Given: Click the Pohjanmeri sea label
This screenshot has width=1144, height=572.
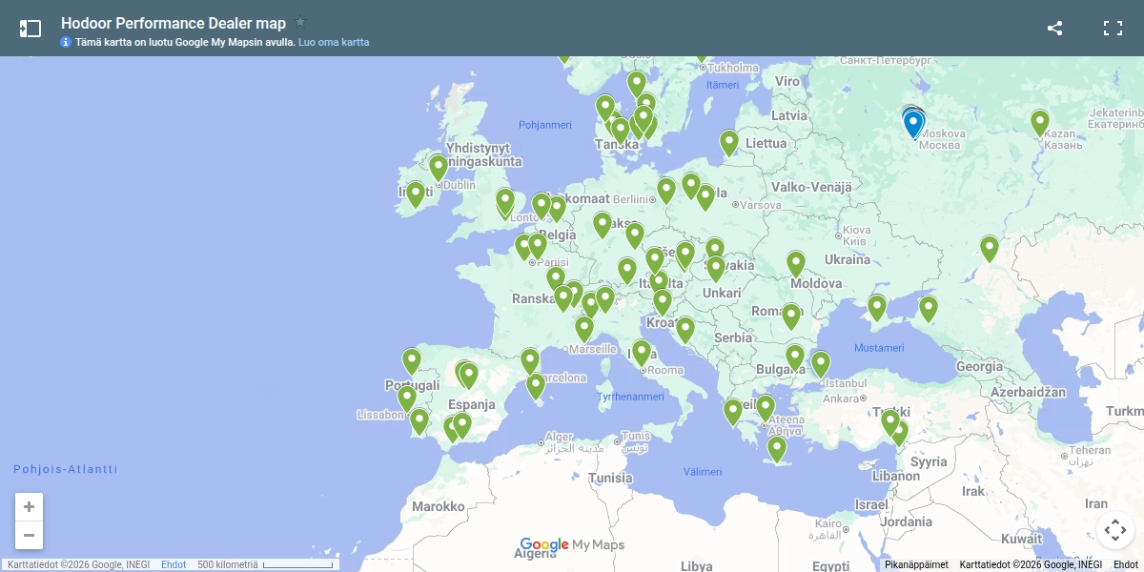Looking at the screenshot, I should tap(545, 125).
